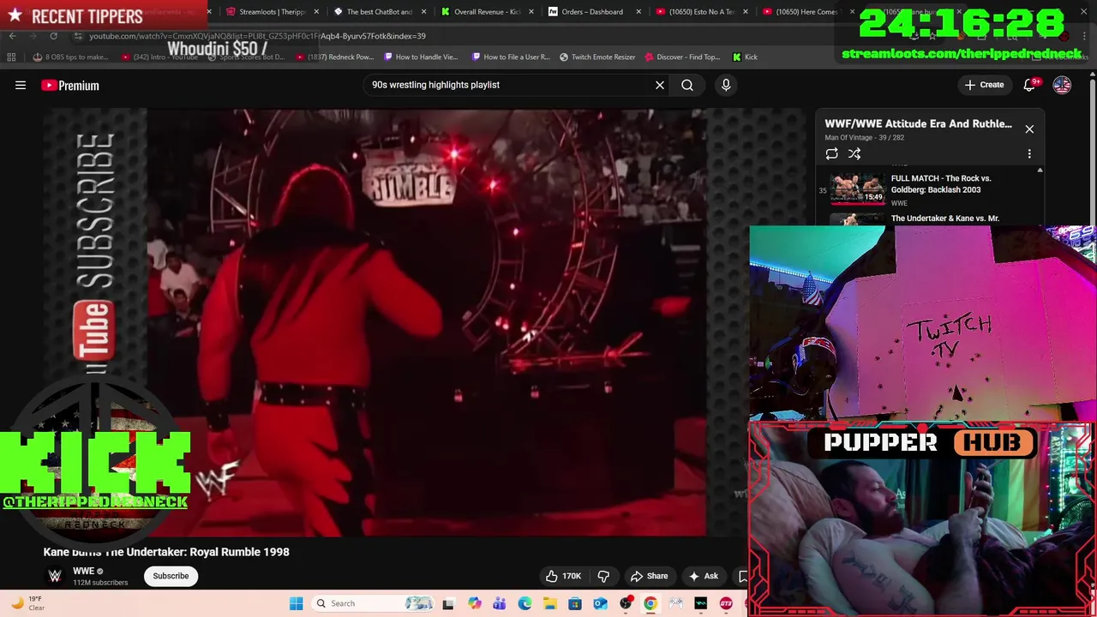Open How to Handle Vie... bookmark
Viewport: 1097px width, 617px height.
point(421,57)
